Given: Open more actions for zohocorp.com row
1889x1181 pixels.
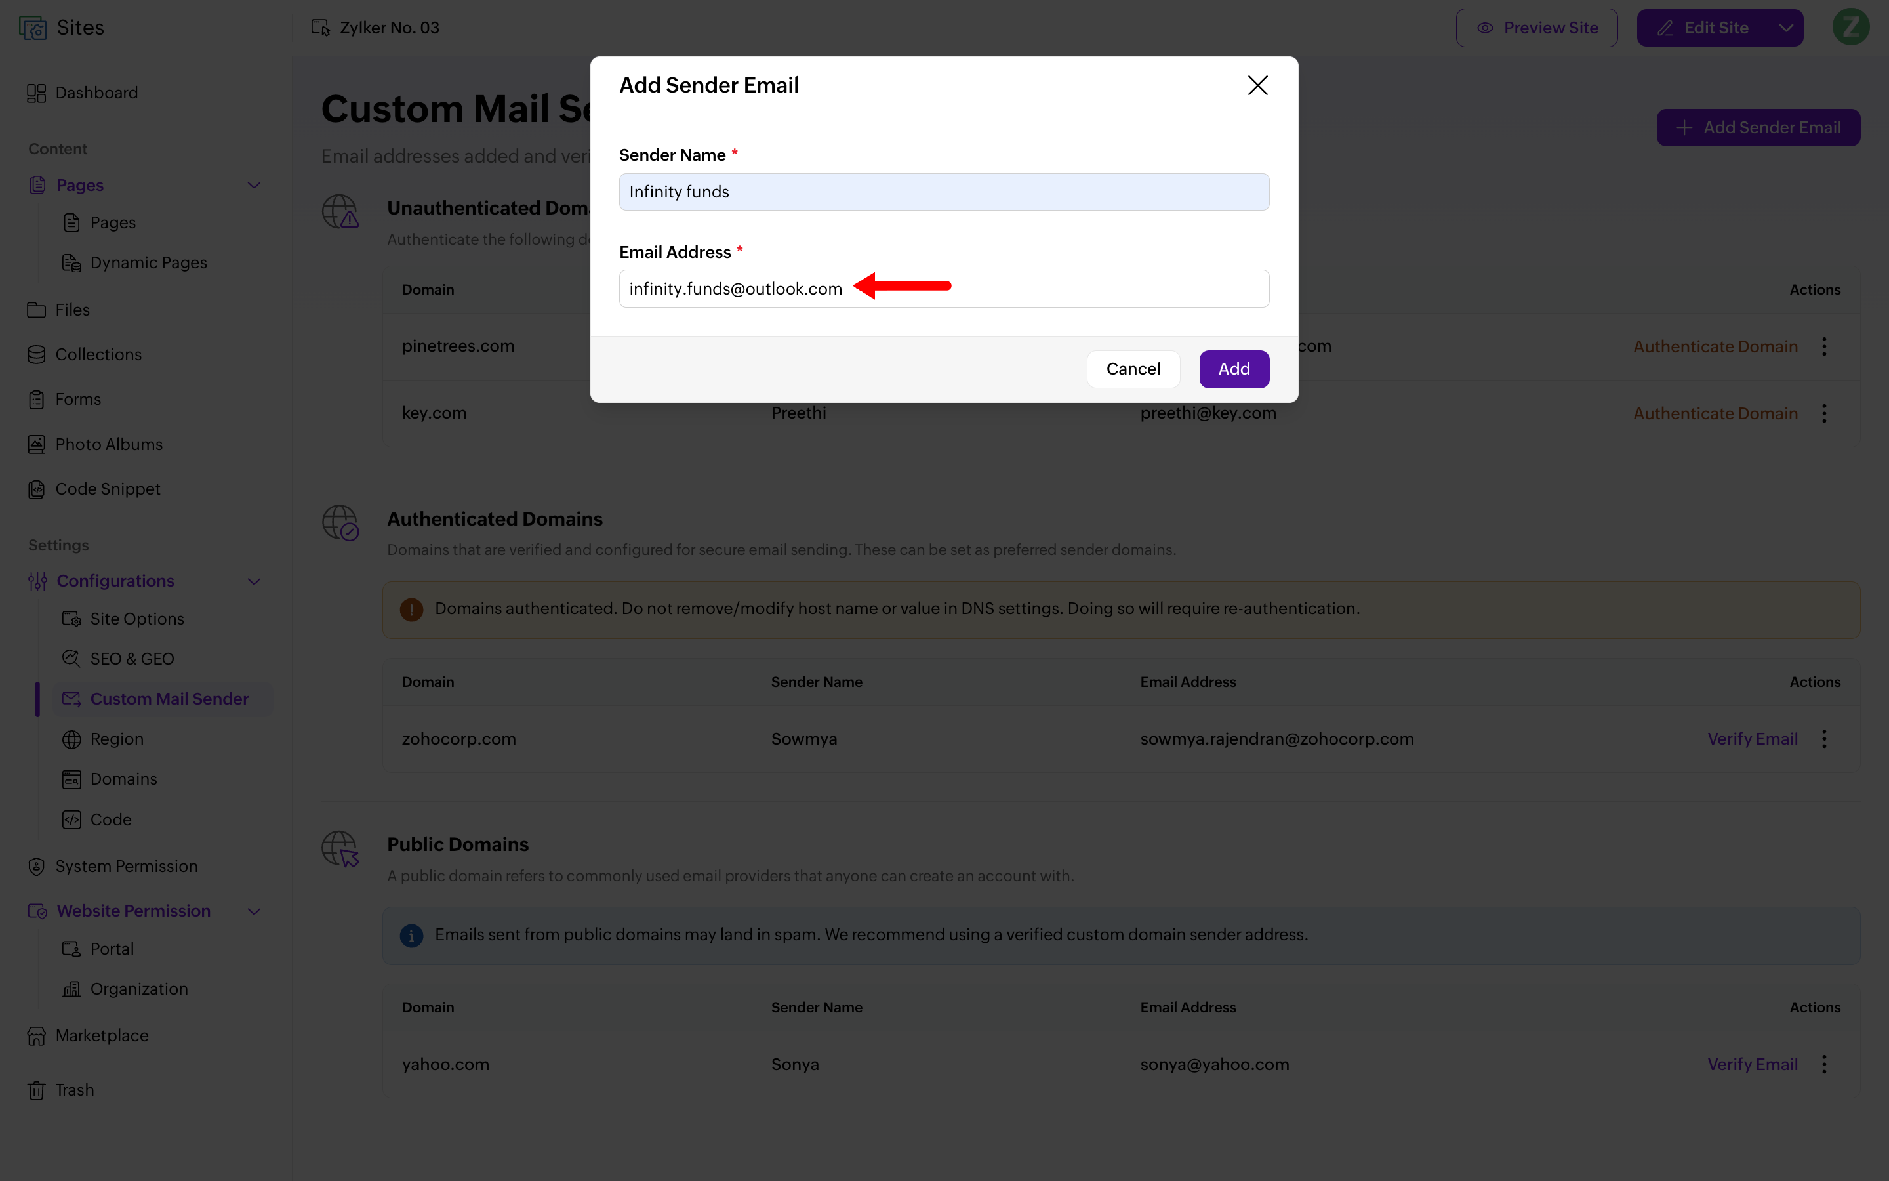Looking at the screenshot, I should click(x=1824, y=739).
